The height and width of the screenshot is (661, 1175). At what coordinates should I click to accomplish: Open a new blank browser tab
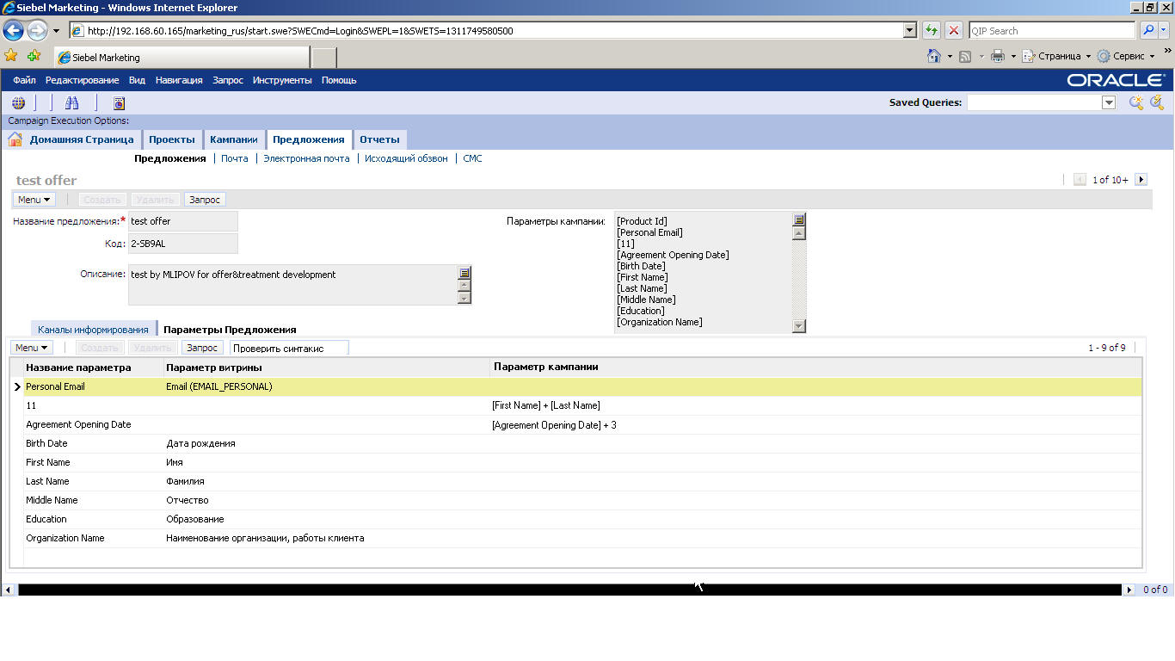[x=323, y=58]
